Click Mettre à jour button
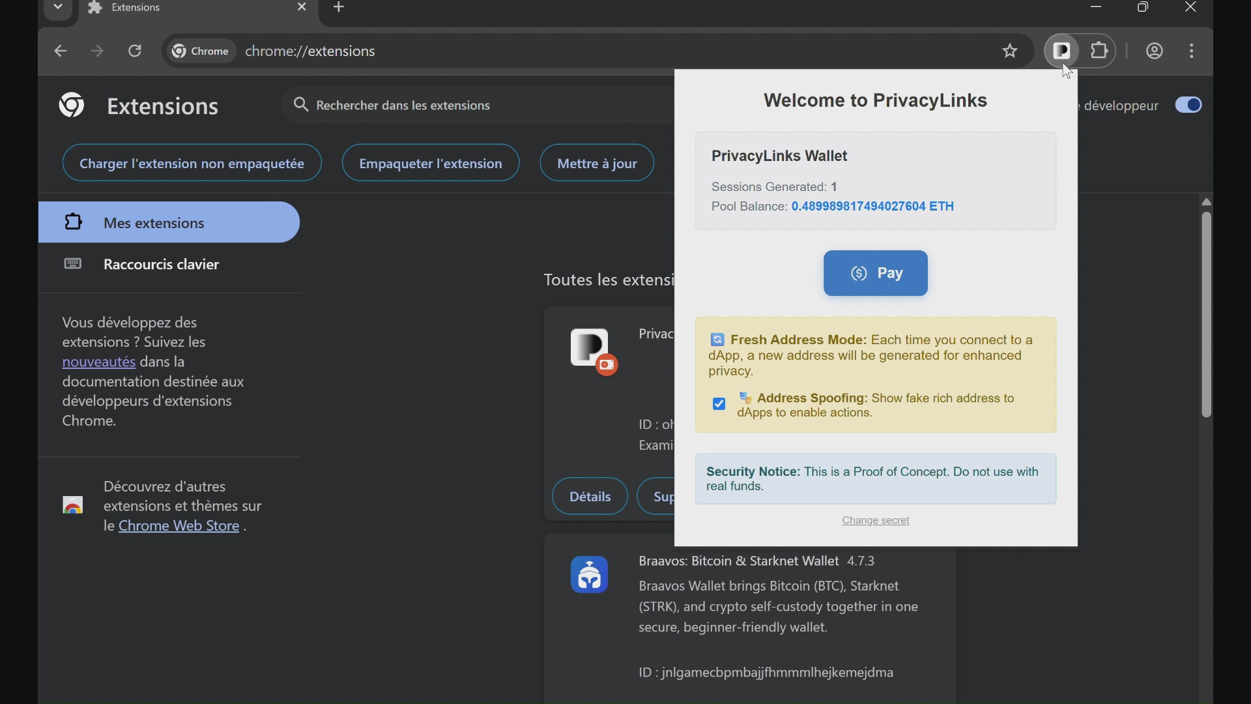This screenshot has width=1251, height=704. coord(597,163)
